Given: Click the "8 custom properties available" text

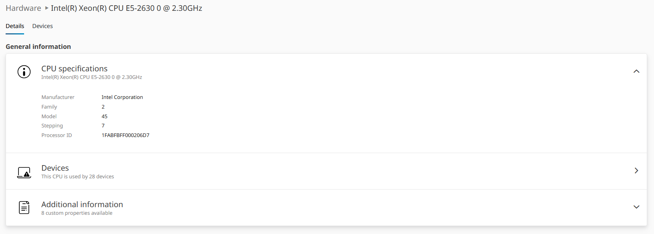Looking at the screenshot, I should pos(77,213).
